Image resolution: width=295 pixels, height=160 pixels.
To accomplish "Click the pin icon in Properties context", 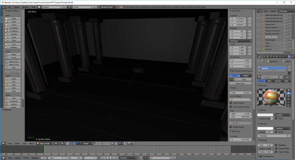I will point(259,61).
